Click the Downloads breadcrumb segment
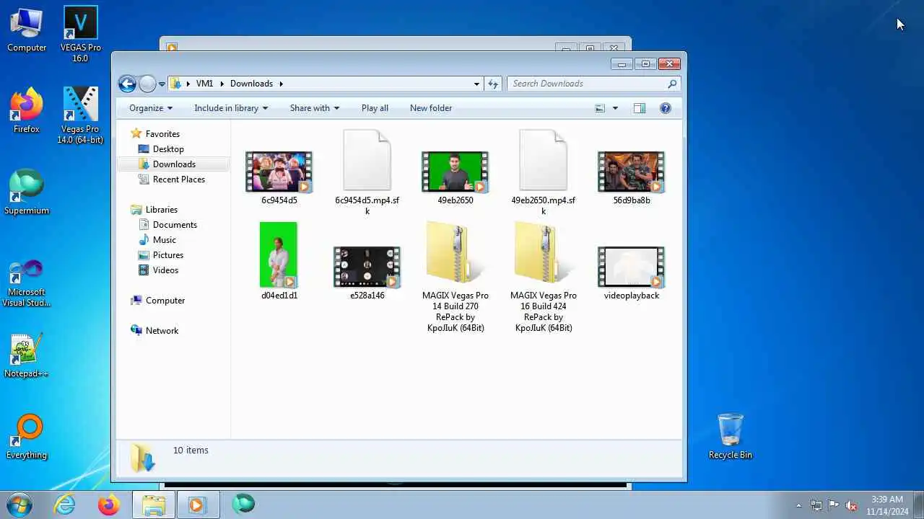The height and width of the screenshot is (519, 924). (x=251, y=84)
